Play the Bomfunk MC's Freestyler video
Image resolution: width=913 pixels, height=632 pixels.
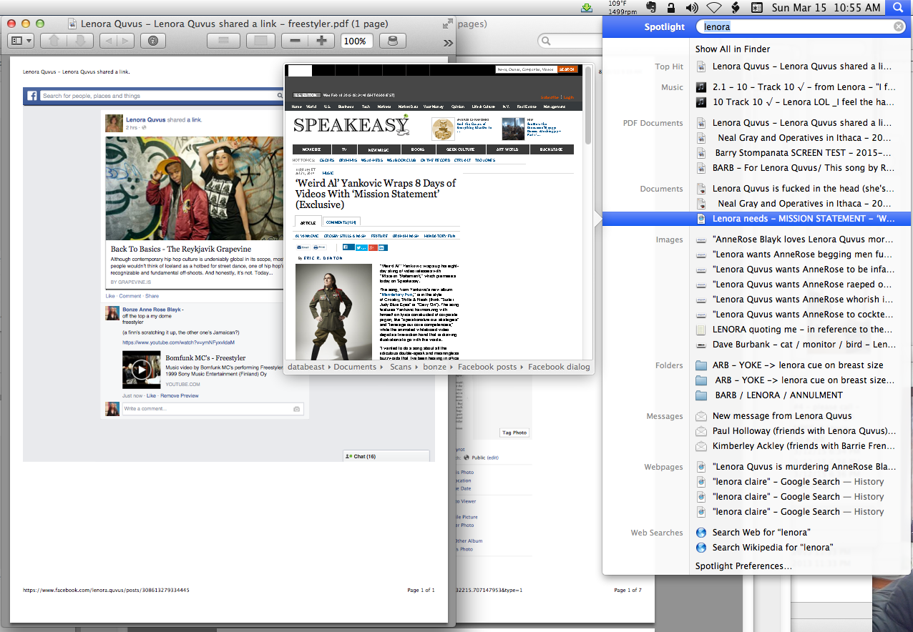coord(141,369)
